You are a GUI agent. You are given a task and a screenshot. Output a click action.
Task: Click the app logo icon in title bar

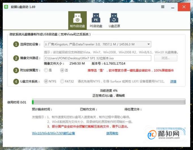6,7
